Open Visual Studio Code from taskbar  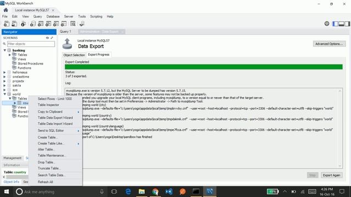point(169,192)
